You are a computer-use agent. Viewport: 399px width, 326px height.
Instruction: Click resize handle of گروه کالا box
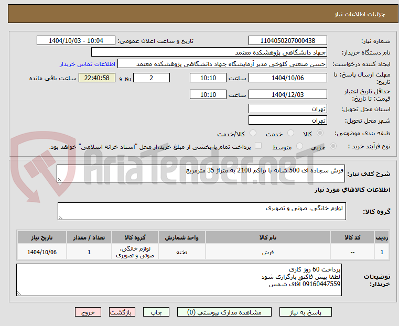pyautogui.click(x=60, y=217)
